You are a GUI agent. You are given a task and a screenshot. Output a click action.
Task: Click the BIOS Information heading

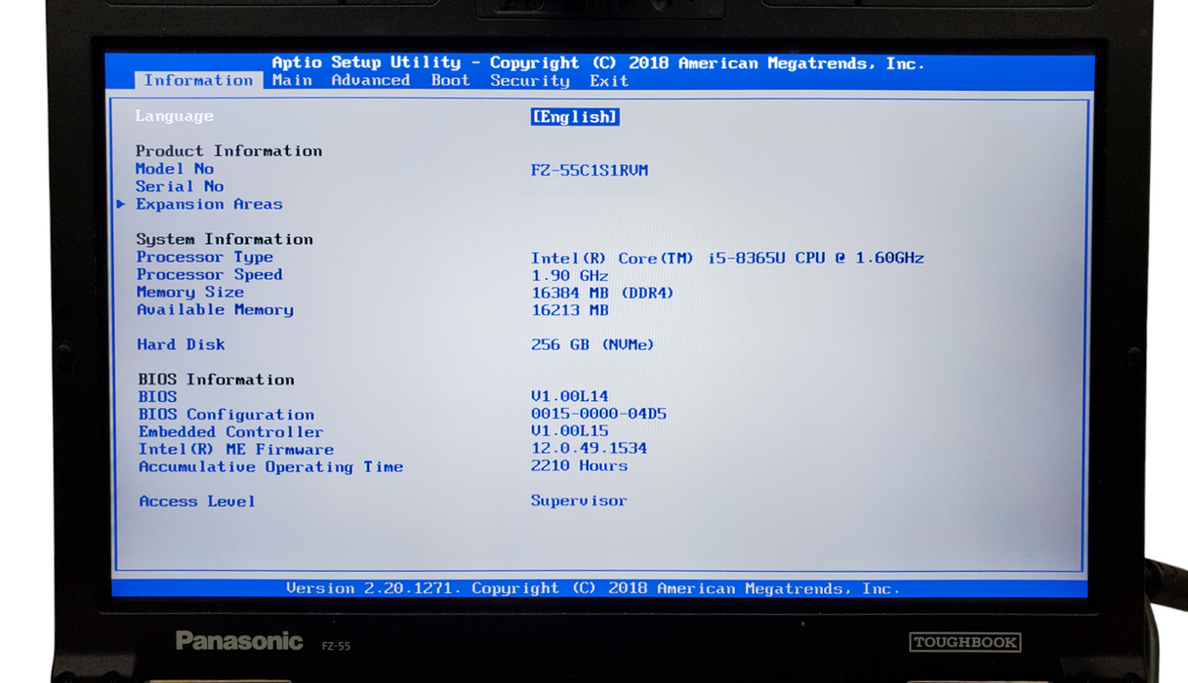(216, 380)
